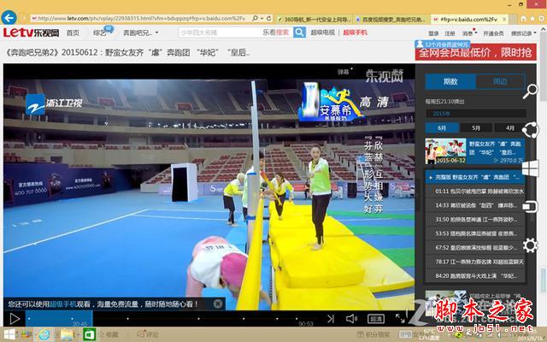
Task: Toggle the 弹幕 option above video
Action: (344, 72)
